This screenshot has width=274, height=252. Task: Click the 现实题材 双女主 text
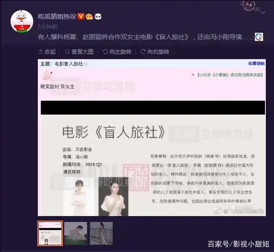click(57, 86)
